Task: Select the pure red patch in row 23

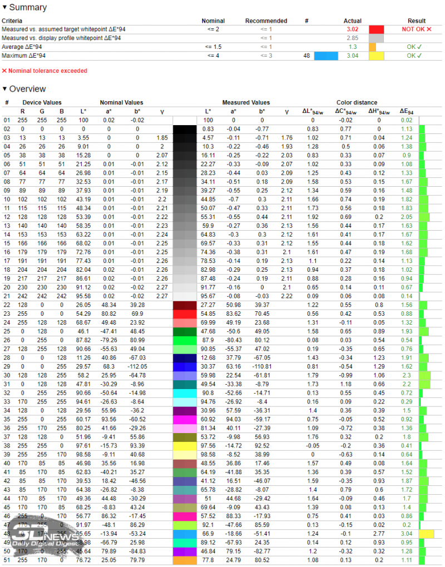Action: 185,314
